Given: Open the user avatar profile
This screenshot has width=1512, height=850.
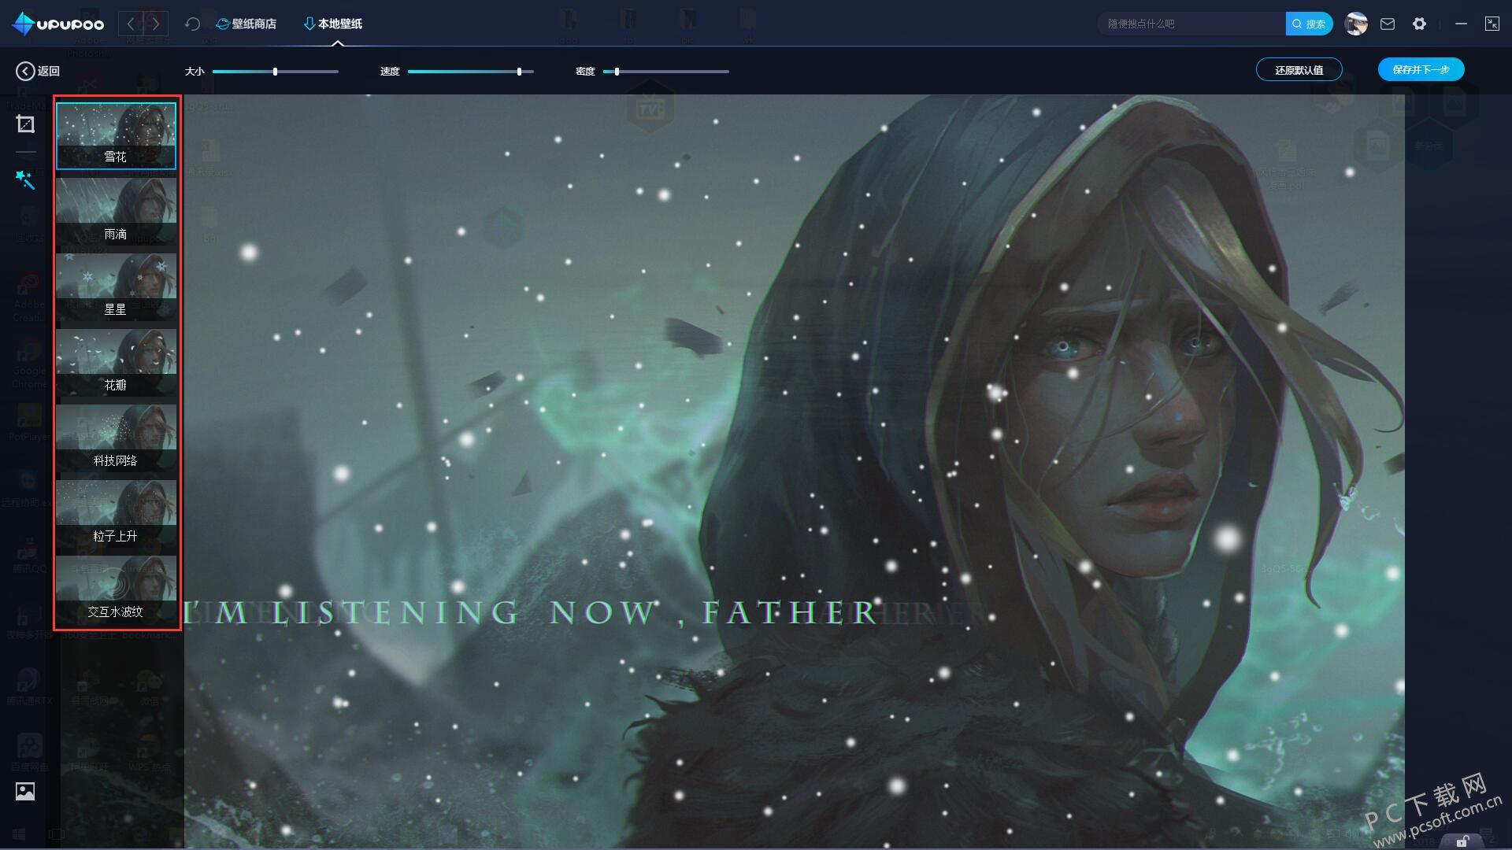Looking at the screenshot, I should [x=1356, y=24].
